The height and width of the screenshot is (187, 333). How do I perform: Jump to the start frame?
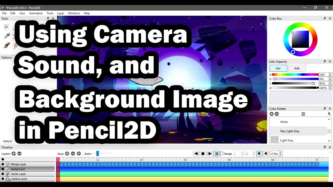[x=196, y=154]
